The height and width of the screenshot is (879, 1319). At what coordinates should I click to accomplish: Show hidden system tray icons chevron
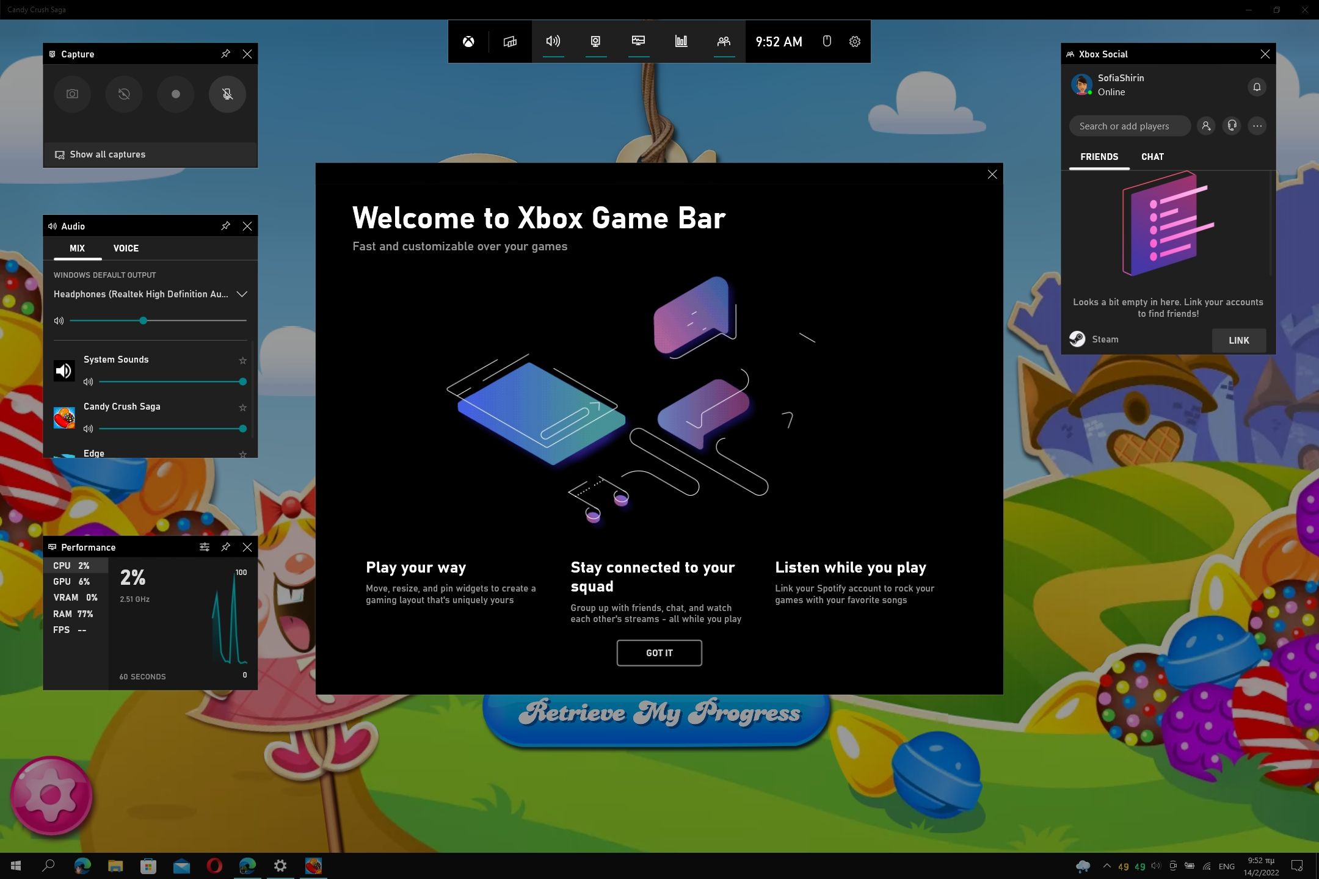click(x=1106, y=866)
